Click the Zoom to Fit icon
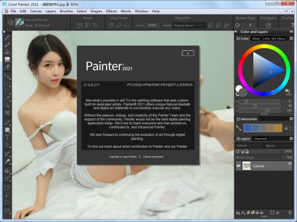This screenshot has width=297, height=222. (x=211, y=25)
